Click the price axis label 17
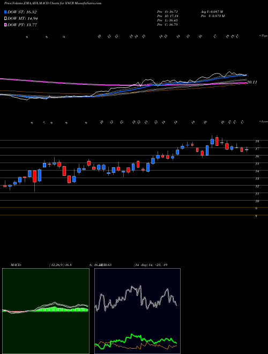The height and width of the screenshot is (354, 268). coord(257,149)
